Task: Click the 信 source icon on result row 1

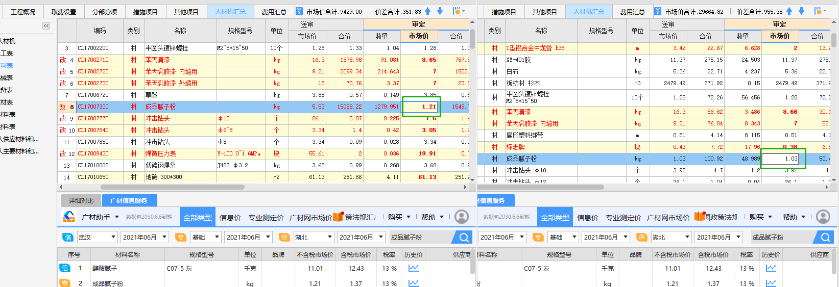Action: [x=65, y=268]
